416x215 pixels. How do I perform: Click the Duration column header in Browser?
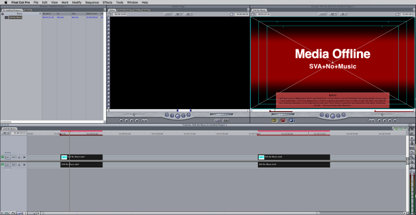(49, 14)
